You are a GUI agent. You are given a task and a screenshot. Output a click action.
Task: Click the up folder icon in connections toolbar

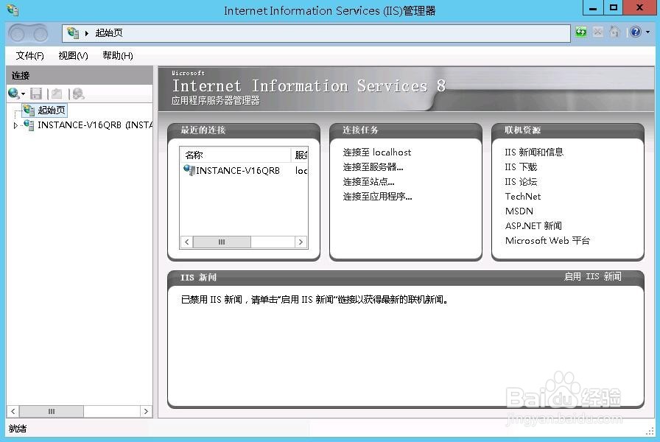point(57,94)
